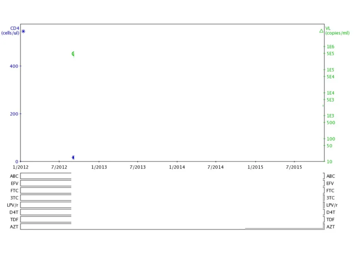Click the 7/2014 date label
355x266 pixels.
point(216,167)
